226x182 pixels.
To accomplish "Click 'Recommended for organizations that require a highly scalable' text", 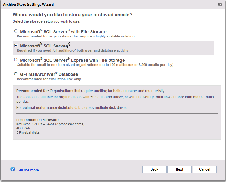I will tap(76, 36).
